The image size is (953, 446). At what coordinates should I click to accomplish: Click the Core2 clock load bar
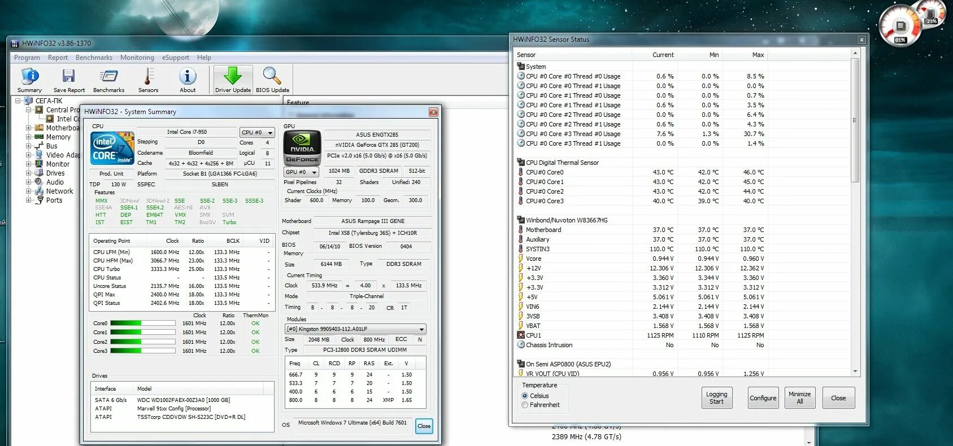click(142, 342)
